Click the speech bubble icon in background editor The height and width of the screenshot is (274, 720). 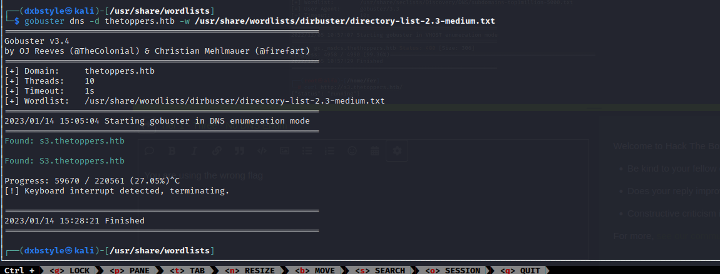coord(150,151)
